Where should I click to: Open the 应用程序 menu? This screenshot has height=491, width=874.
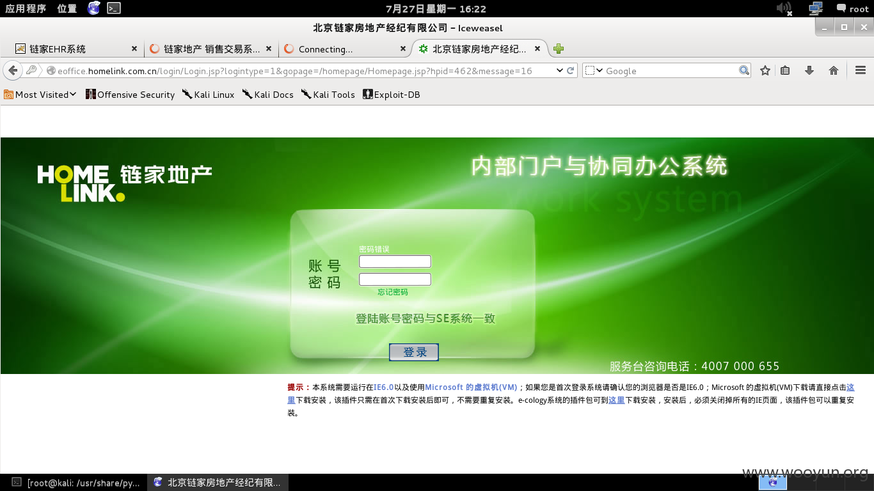(26, 8)
